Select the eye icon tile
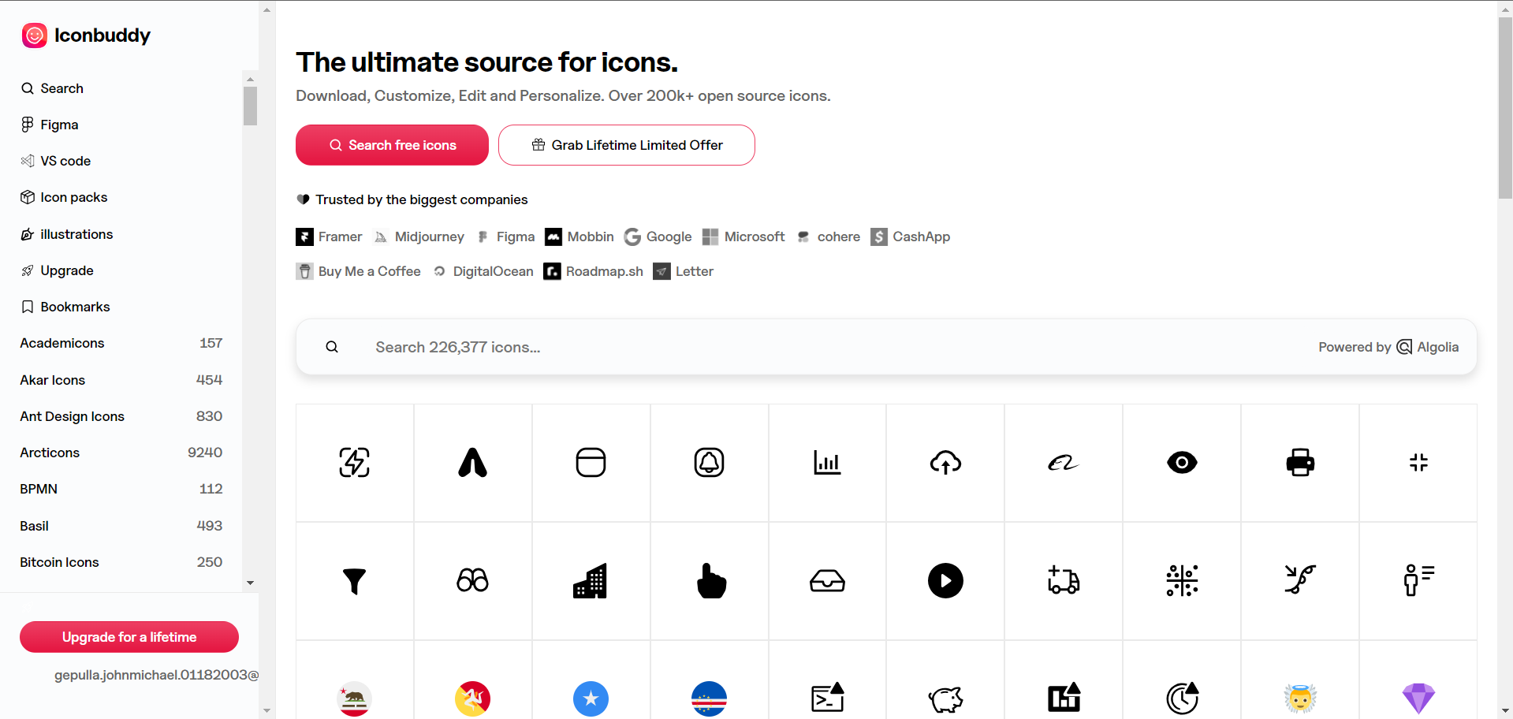This screenshot has height=719, width=1513. click(1181, 463)
